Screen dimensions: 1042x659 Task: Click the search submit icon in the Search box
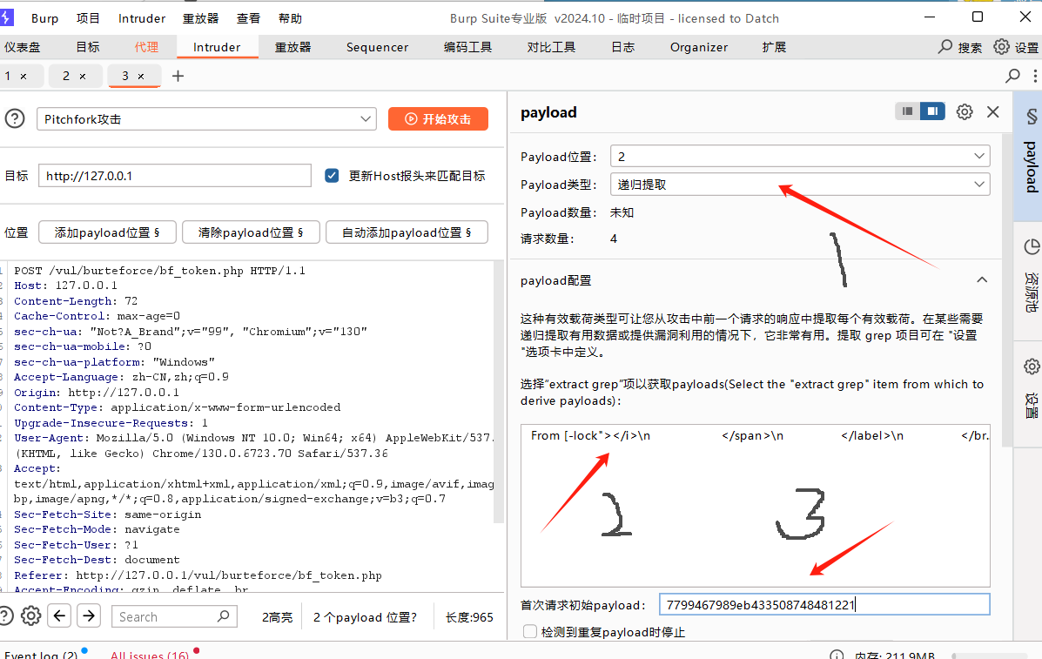pos(223,615)
